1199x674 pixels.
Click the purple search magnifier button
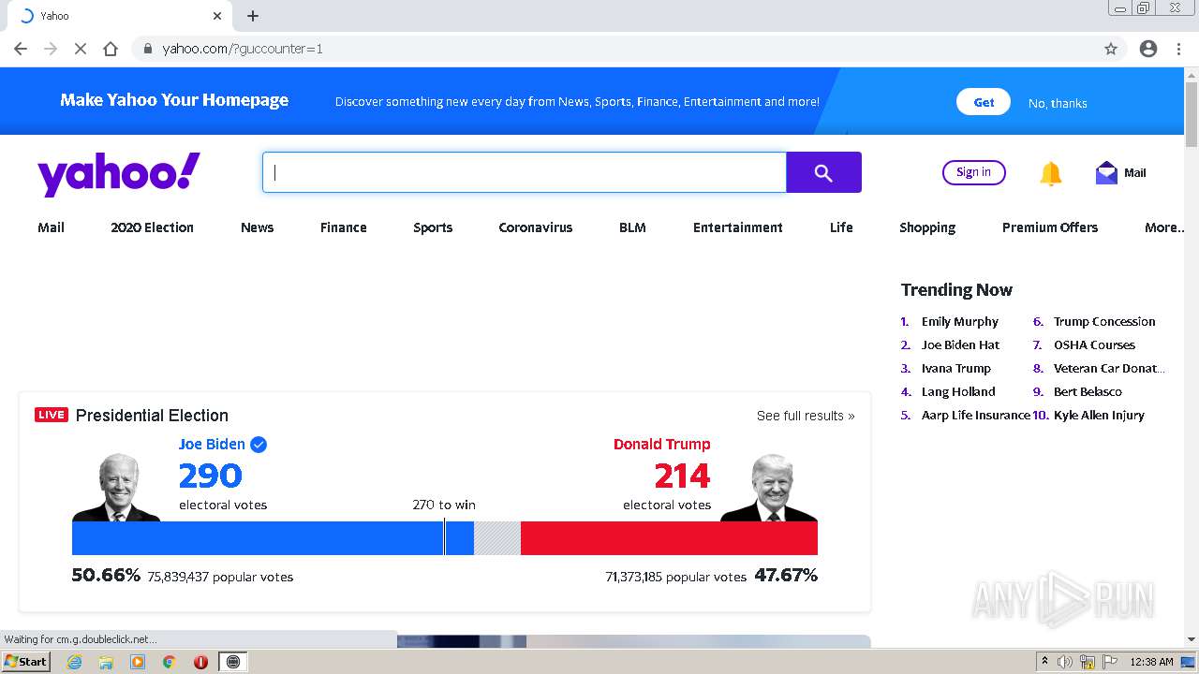[x=823, y=172]
